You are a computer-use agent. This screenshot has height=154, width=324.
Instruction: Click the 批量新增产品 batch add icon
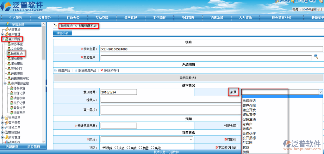[76, 71]
